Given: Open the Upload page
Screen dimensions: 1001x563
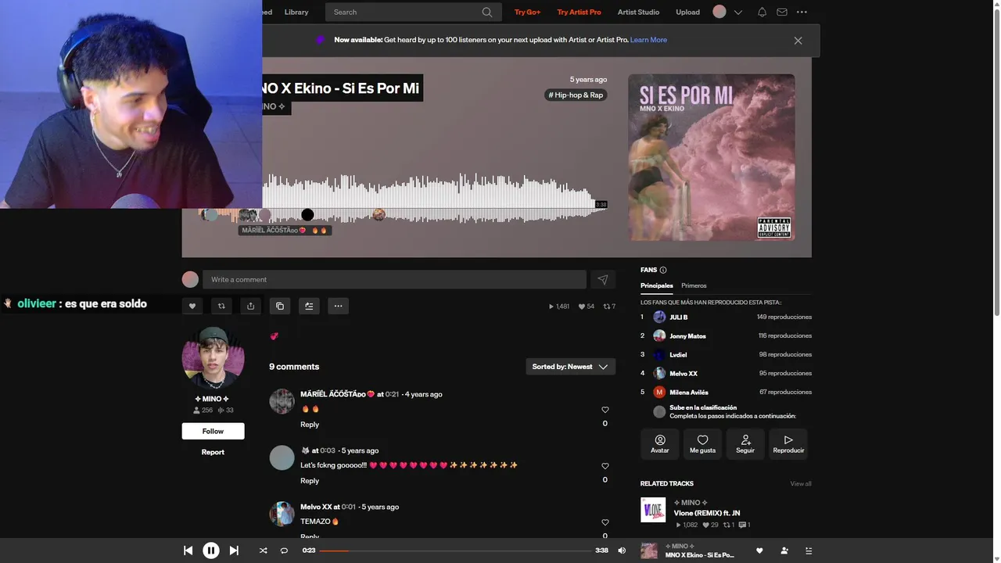Looking at the screenshot, I should tap(688, 13).
